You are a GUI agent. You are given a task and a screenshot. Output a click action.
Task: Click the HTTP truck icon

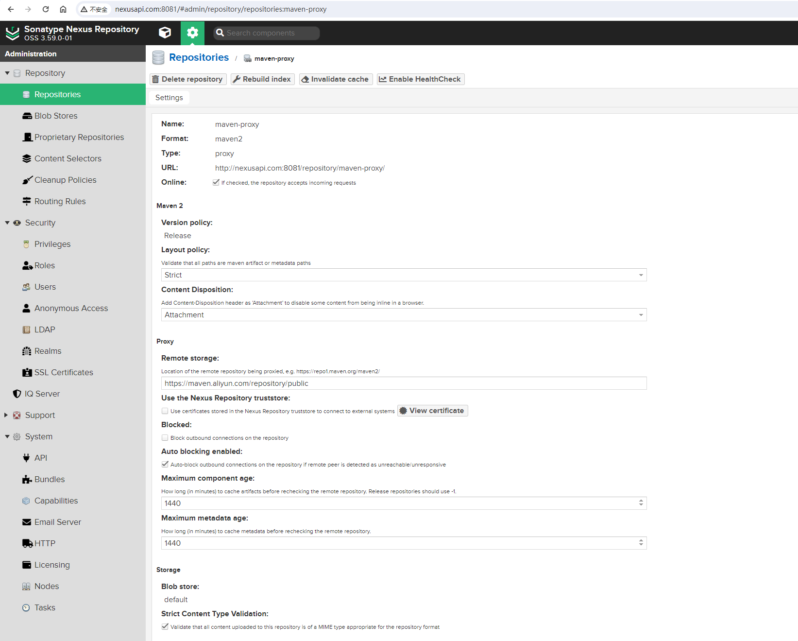tap(28, 543)
